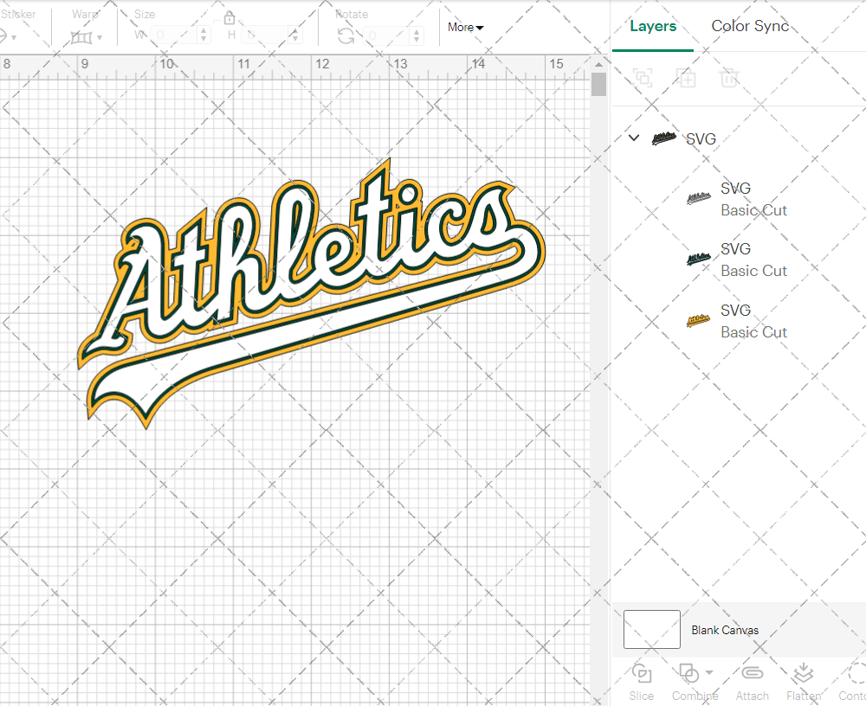Viewport: 866px width, 706px height.
Task: Click the vertical scrollbar thumb
Action: [598, 85]
